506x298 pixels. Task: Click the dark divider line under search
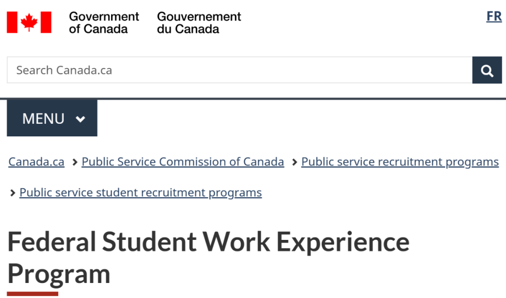[253, 99]
